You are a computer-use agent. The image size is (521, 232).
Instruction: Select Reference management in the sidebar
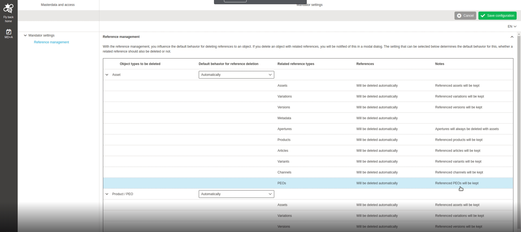51,42
